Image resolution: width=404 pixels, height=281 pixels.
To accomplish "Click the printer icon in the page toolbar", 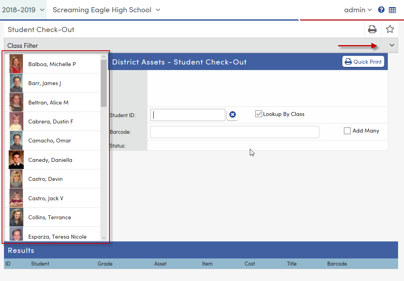I will click(372, 29).
